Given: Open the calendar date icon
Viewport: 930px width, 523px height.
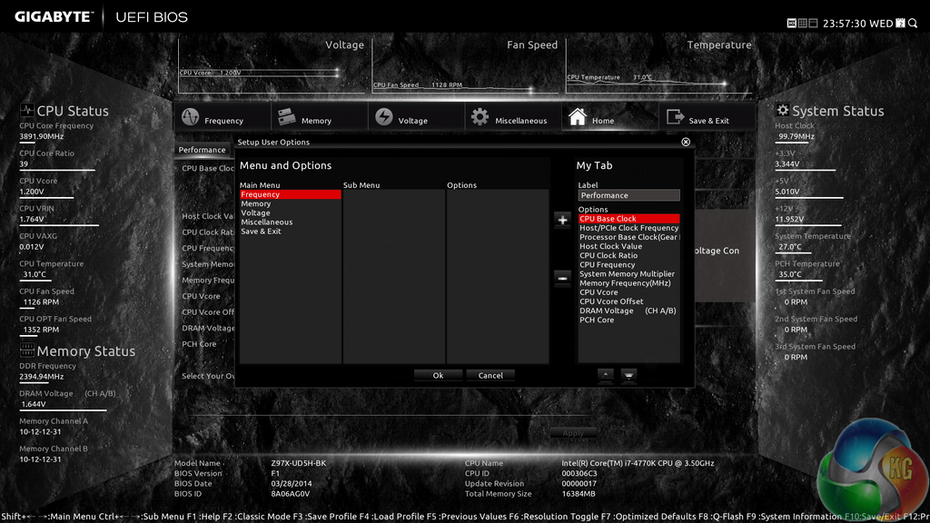Looking at the screenshot, I should [x=900, y=23].
